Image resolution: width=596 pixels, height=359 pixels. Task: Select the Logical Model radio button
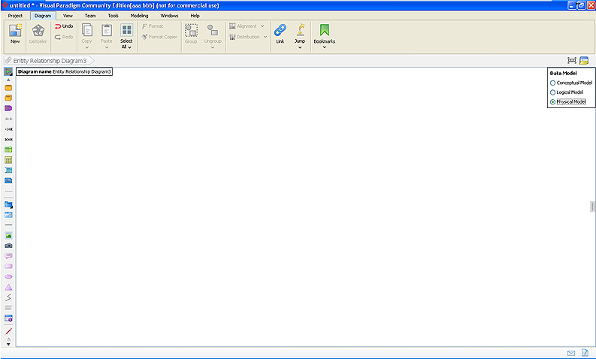click(x=553, y=92)
